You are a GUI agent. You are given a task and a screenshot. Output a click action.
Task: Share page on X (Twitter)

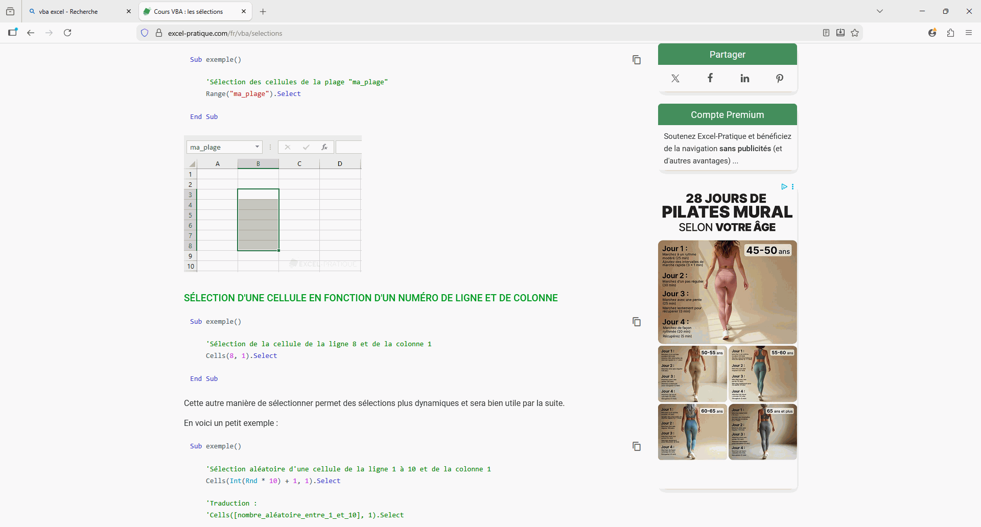(x=675, y=78)
